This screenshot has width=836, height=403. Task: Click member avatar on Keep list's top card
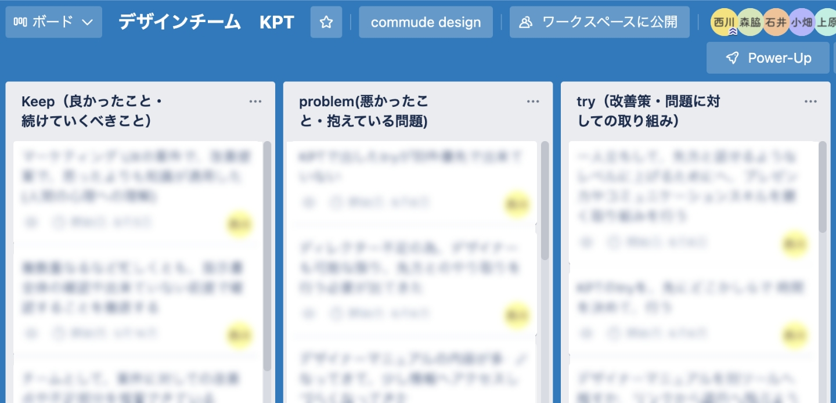click(239, 225)
